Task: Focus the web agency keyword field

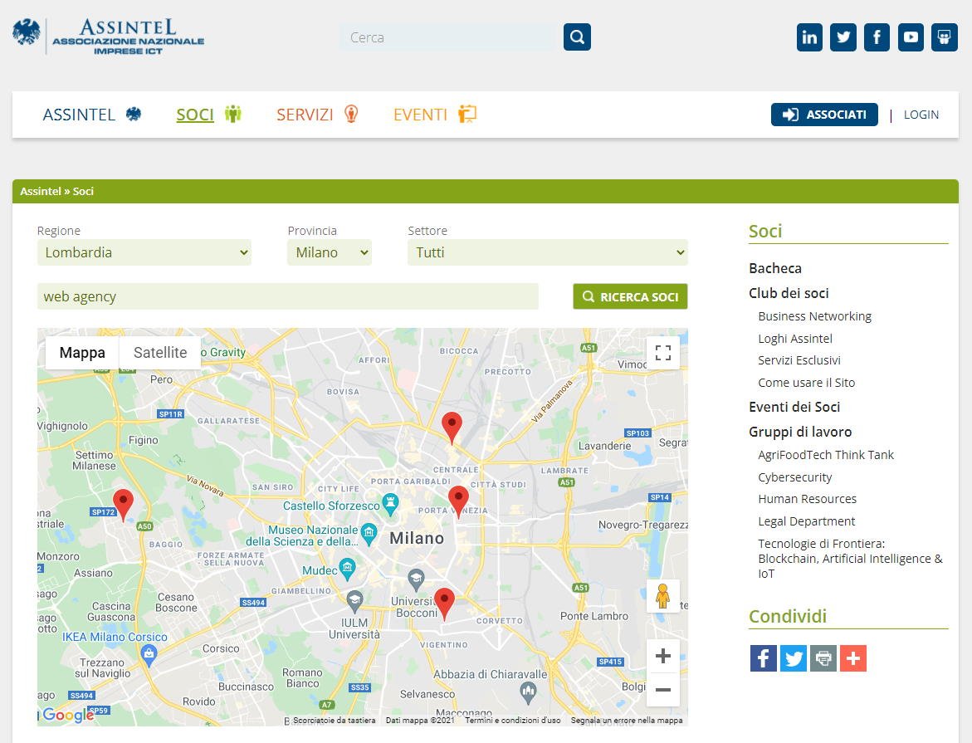Action: (x=288, y=296)
